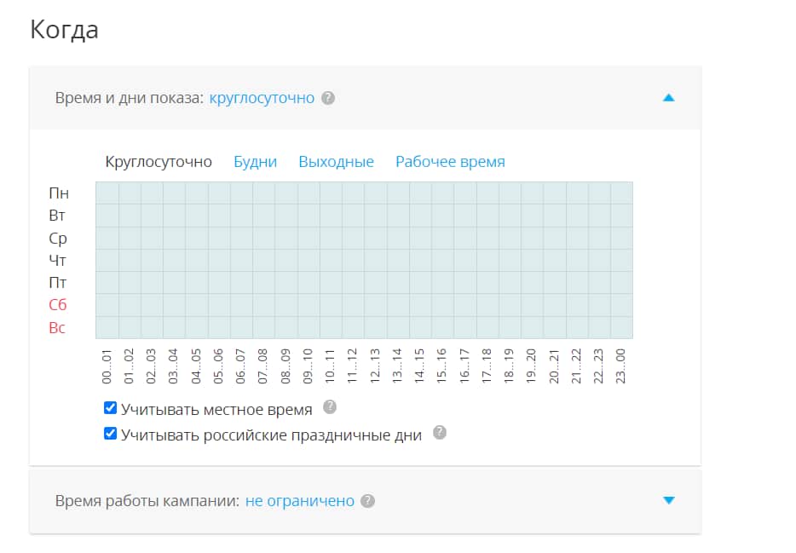
Task: Click the не ограничено value link
Action: click(x=299, y=501)
